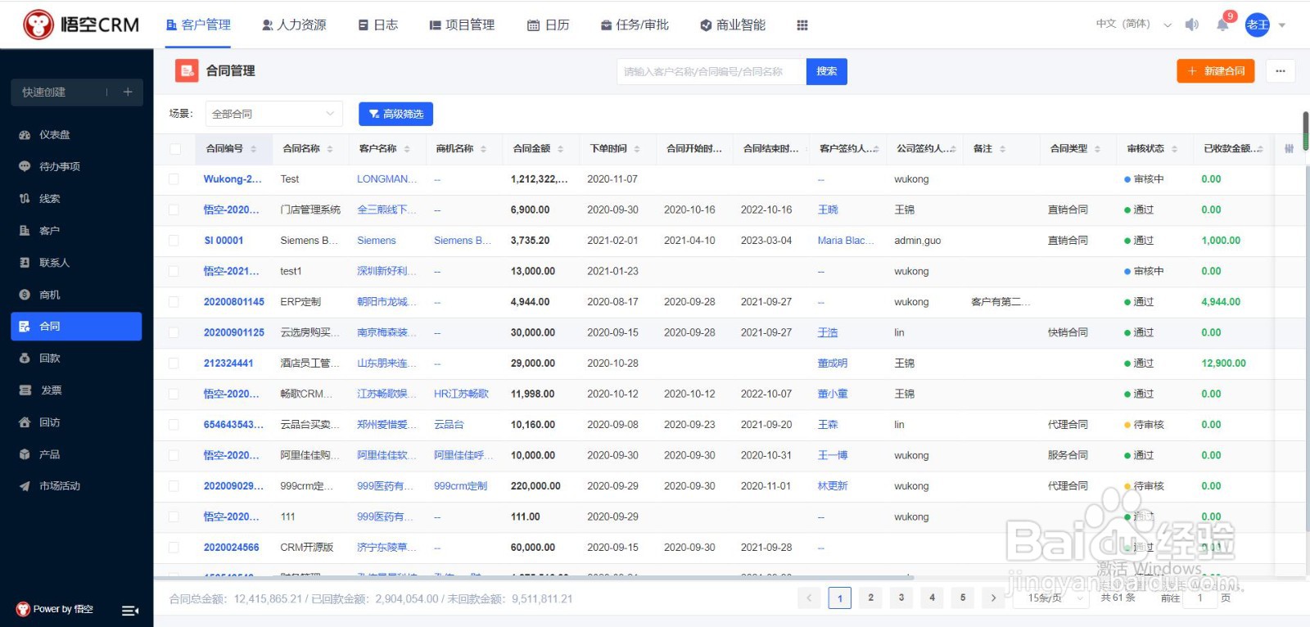Open the 项目管理 tab
The image size is (1310, 627).
[x=463, y=25]
